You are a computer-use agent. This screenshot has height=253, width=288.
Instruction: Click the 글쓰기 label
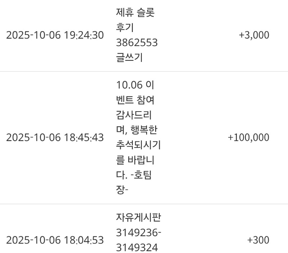tap(130, 58)
